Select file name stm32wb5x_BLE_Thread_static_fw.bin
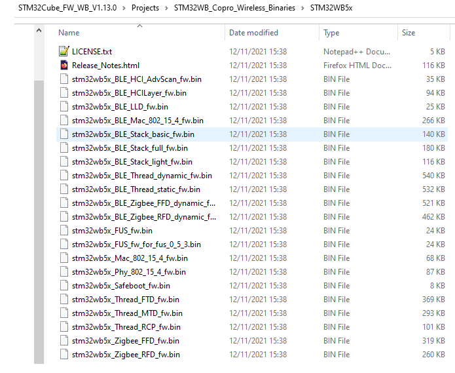455x373 pixels. 136,189
